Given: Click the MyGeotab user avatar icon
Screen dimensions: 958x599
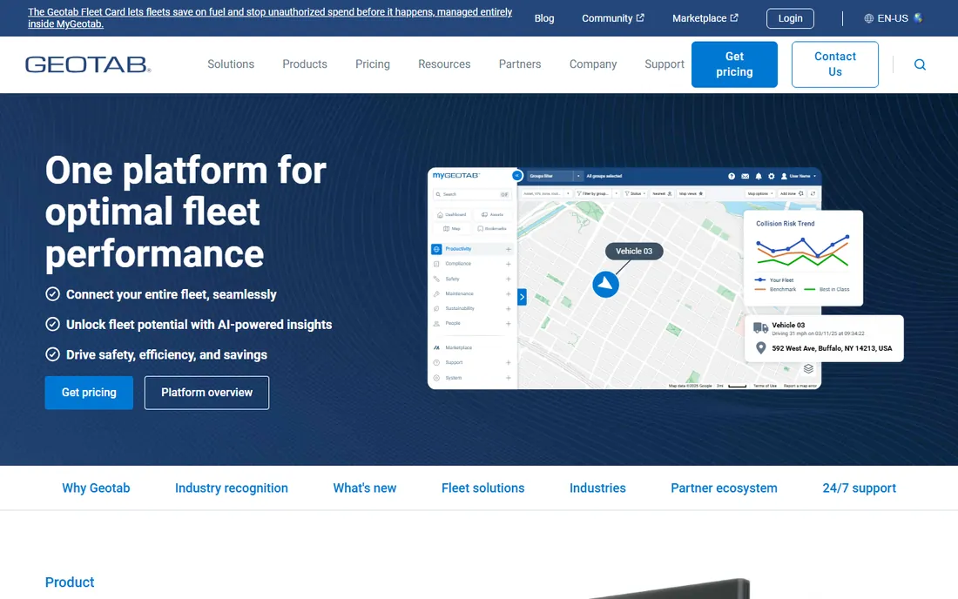Looking at the screenshot, I should [784, 176].
